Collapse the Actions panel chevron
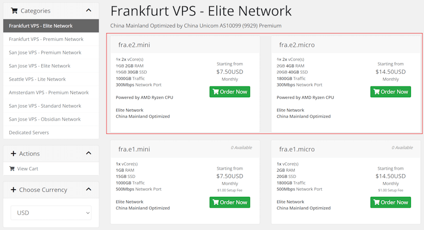The width and height of the screenshot is (424, 230). tap(89, 153)
